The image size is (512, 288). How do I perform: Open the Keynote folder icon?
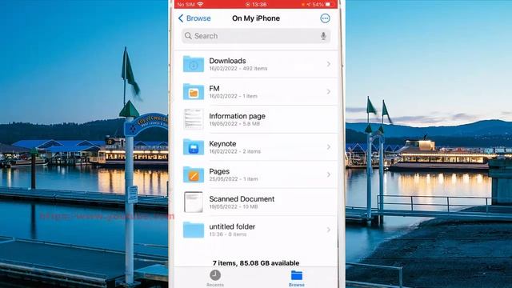pos(194,147)
